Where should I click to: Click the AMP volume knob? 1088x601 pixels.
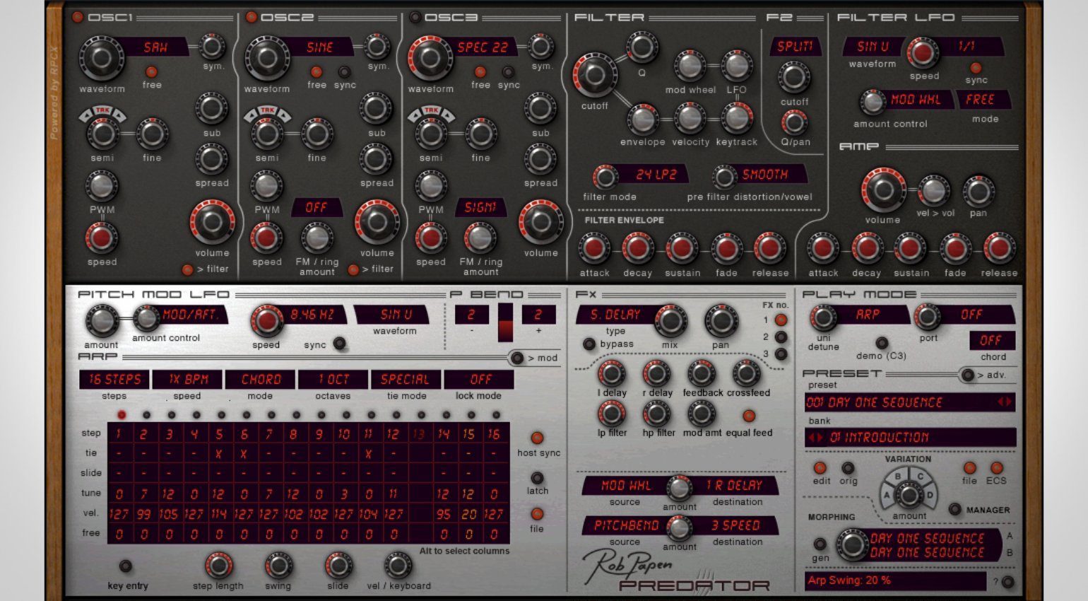click(882, 189)
